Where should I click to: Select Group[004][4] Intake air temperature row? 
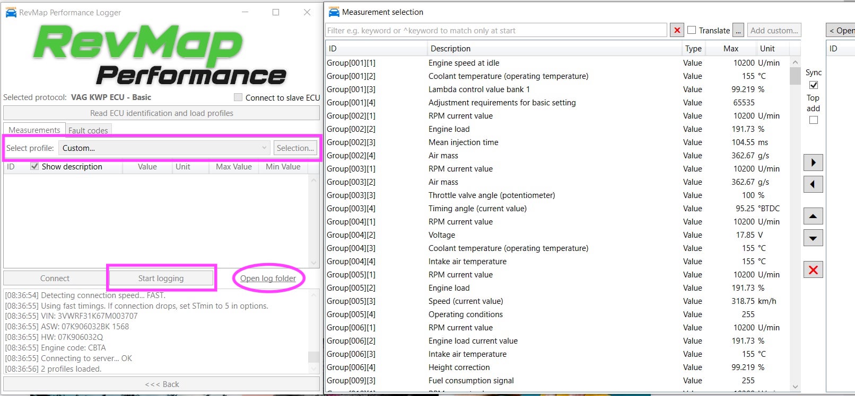[557, 261]
